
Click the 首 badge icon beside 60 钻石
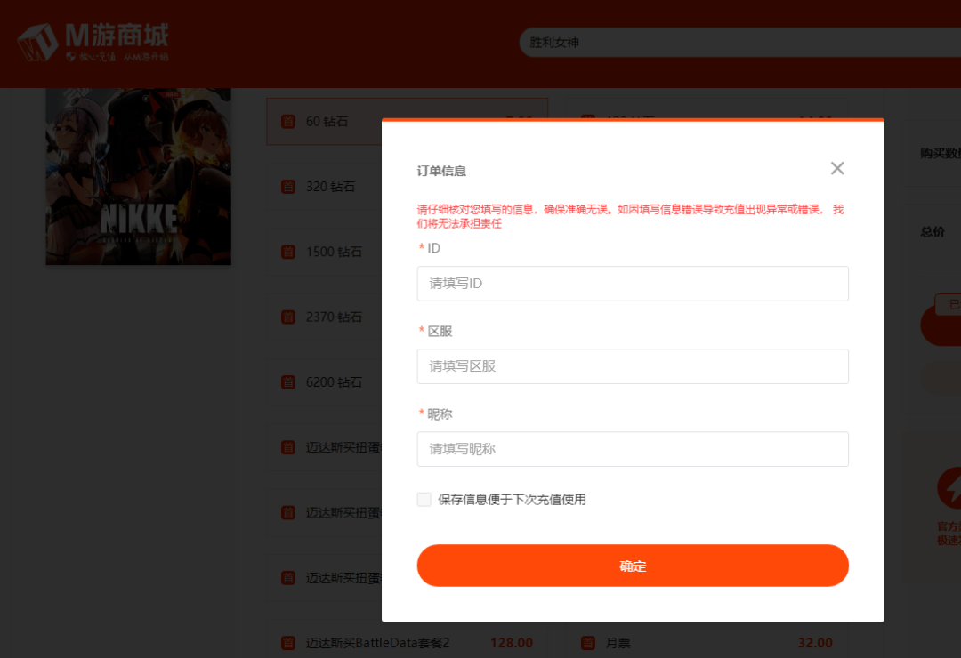coord(288,122)
